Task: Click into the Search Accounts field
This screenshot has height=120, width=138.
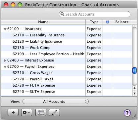Action: 95,14
